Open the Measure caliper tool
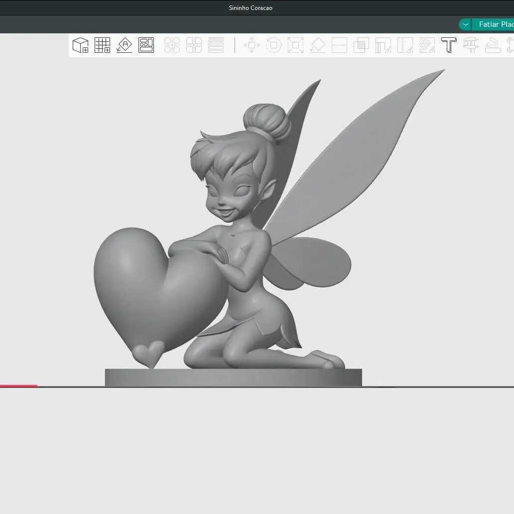The height and width of the screenshot is (514, 514). click(471, 45)
